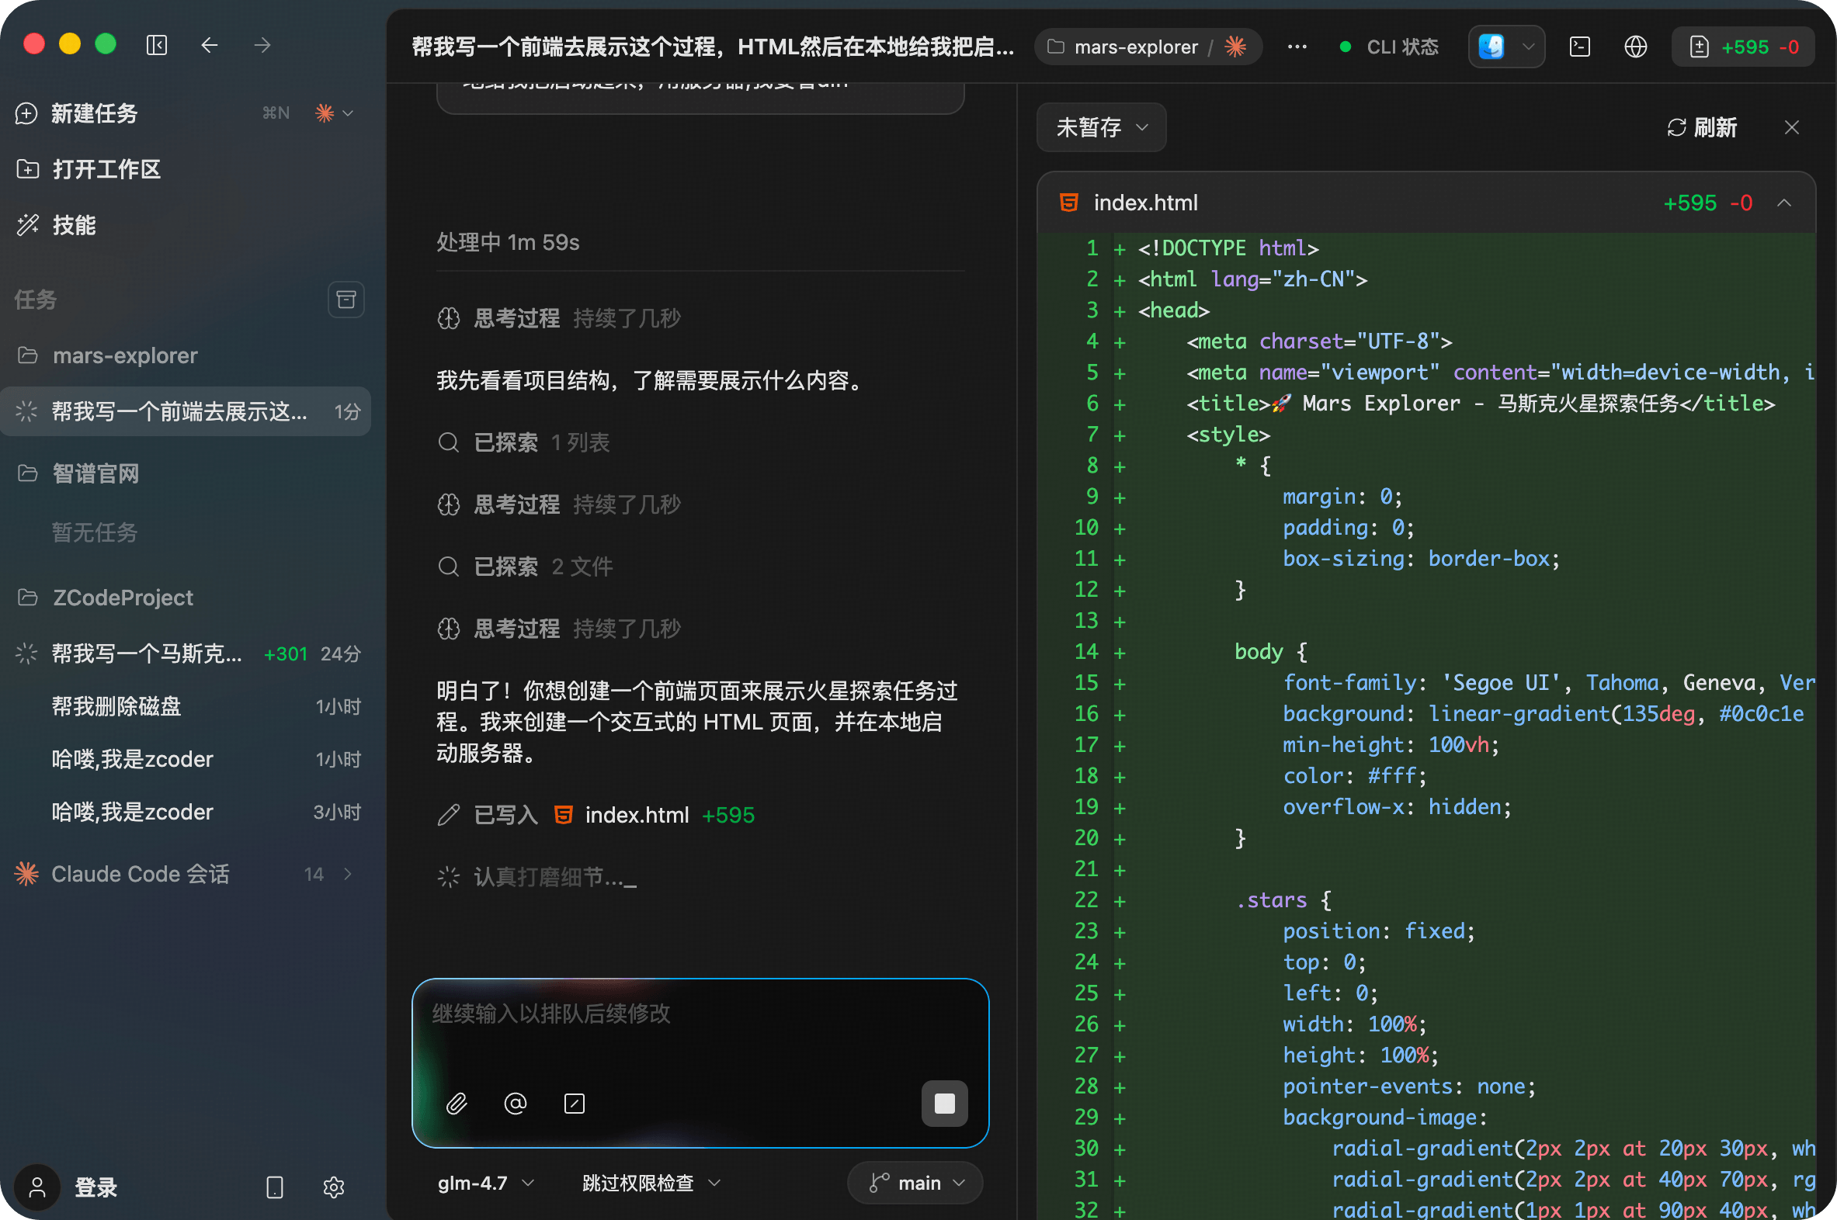Open the browser globe icon
The image size is (1837, 1220).
tap(1635, 47)
